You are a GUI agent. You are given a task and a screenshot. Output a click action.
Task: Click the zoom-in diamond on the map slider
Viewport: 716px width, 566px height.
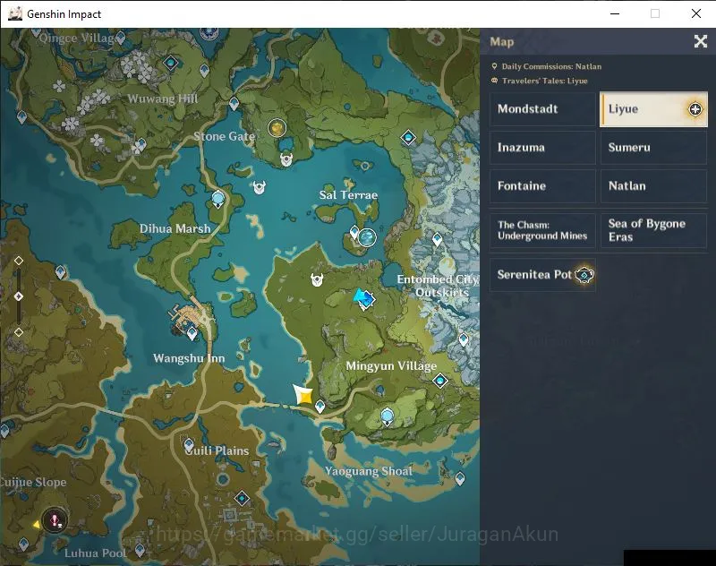point(19,261)
